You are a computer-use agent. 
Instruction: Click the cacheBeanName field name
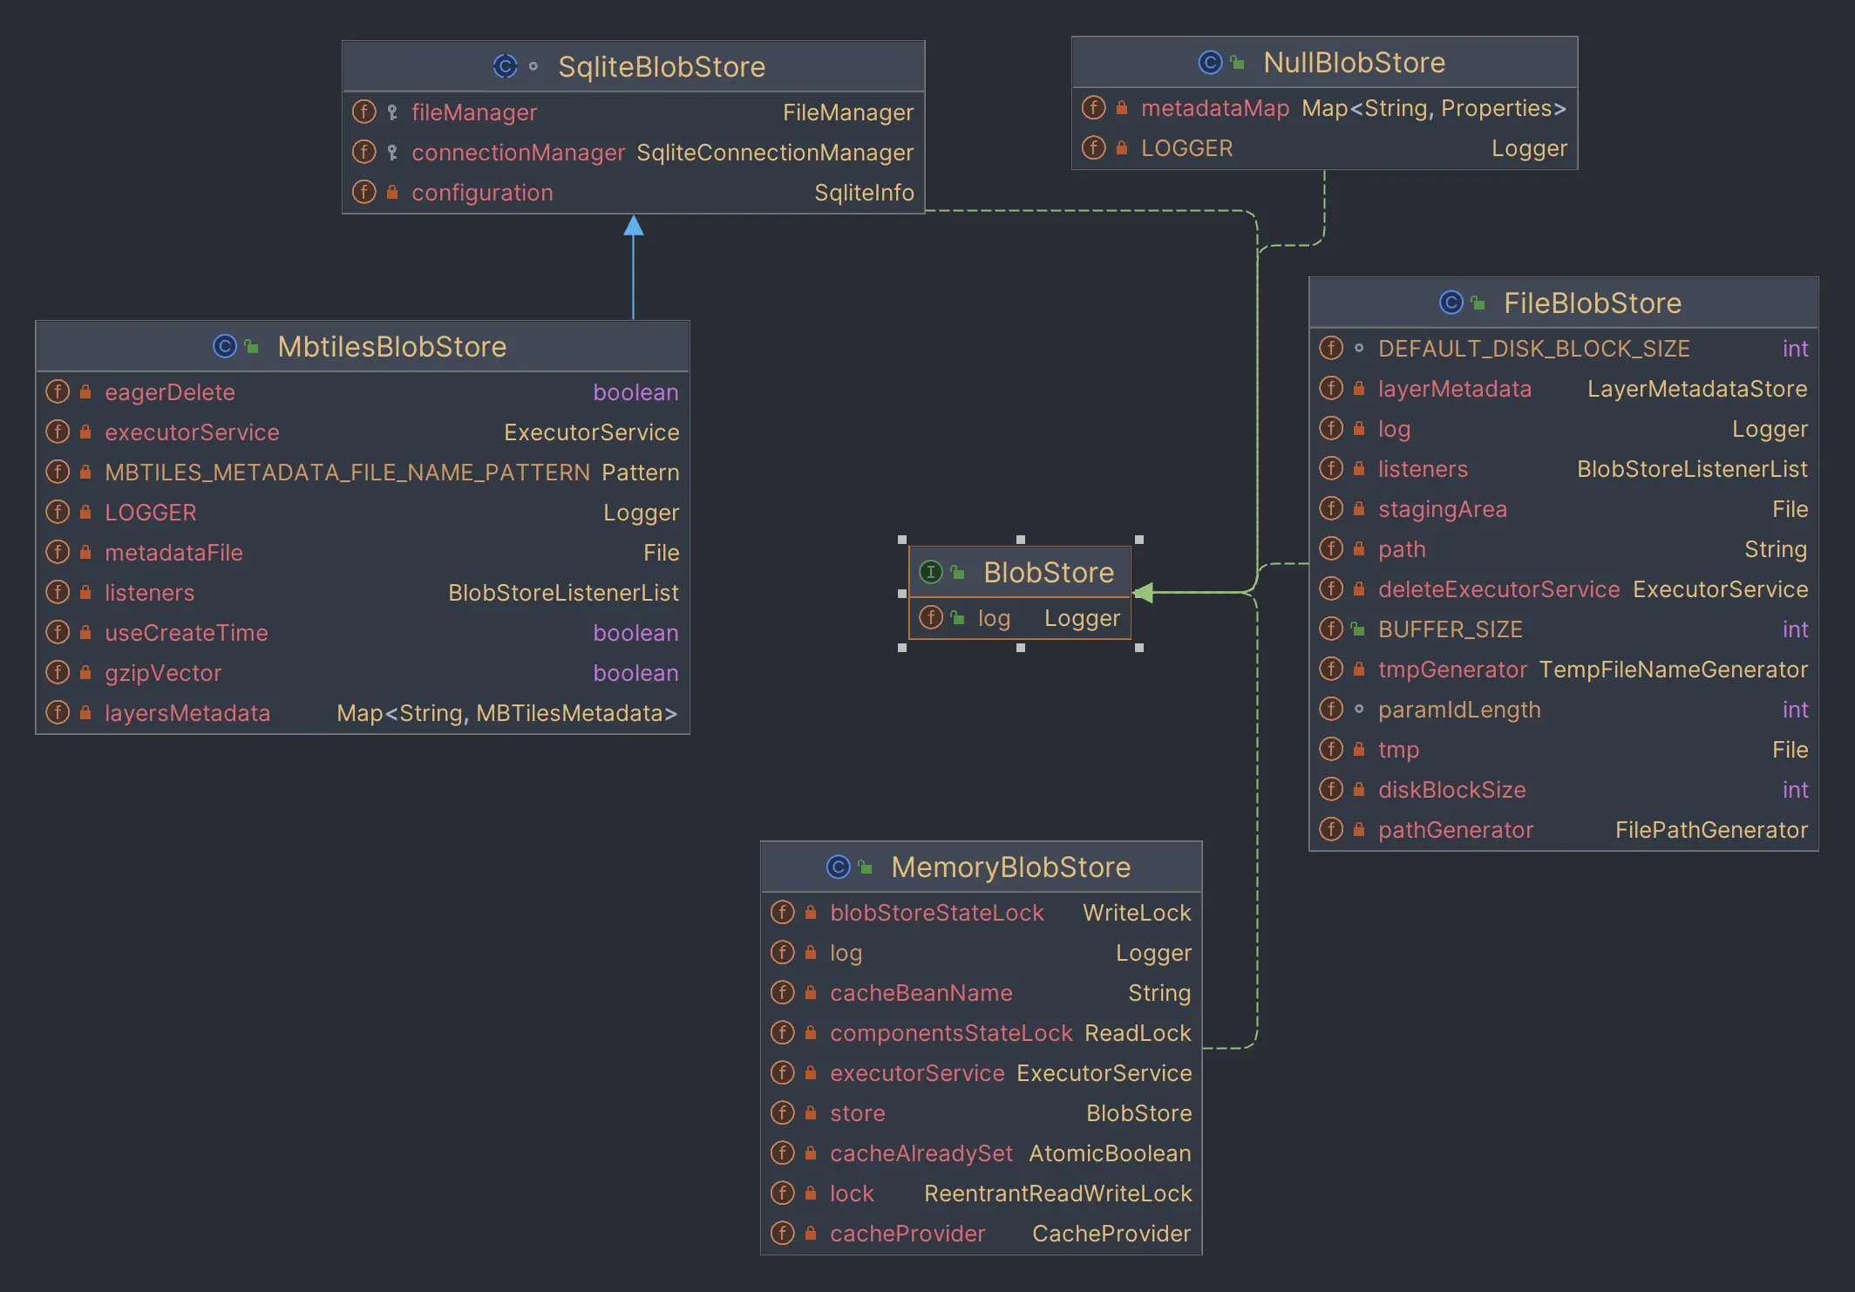[921, 992]
